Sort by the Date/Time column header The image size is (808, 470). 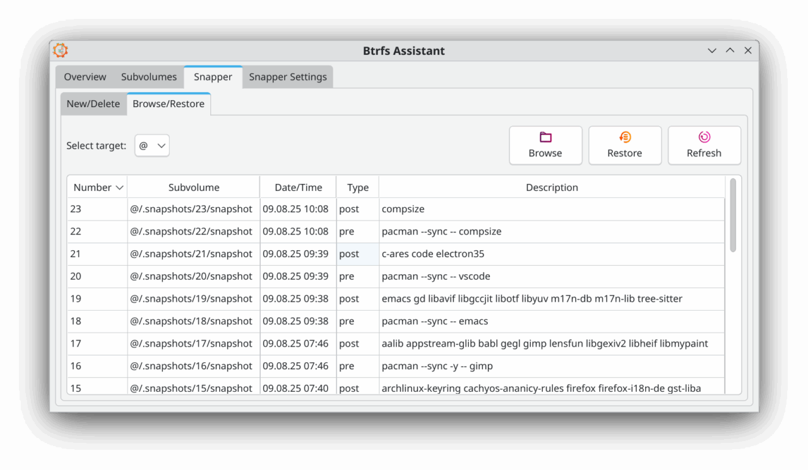298,187
